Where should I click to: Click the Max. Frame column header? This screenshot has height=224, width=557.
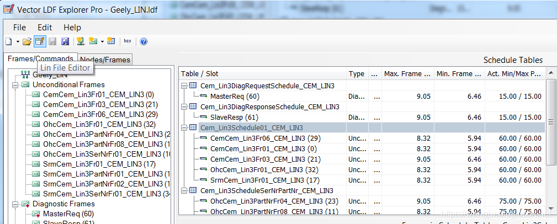tap(408, 74)
